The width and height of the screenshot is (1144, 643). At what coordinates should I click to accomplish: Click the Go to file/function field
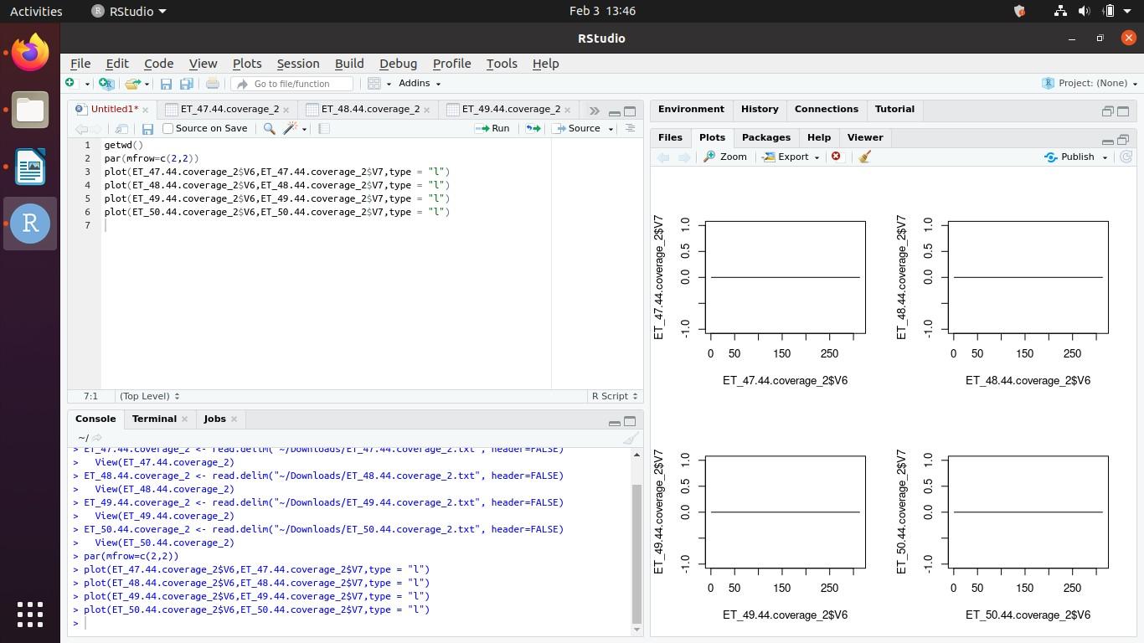[293, 84]
